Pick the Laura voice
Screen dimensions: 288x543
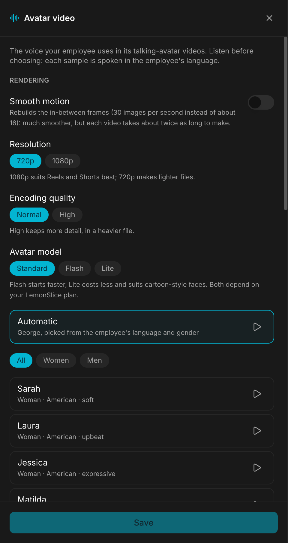[142, 431]
